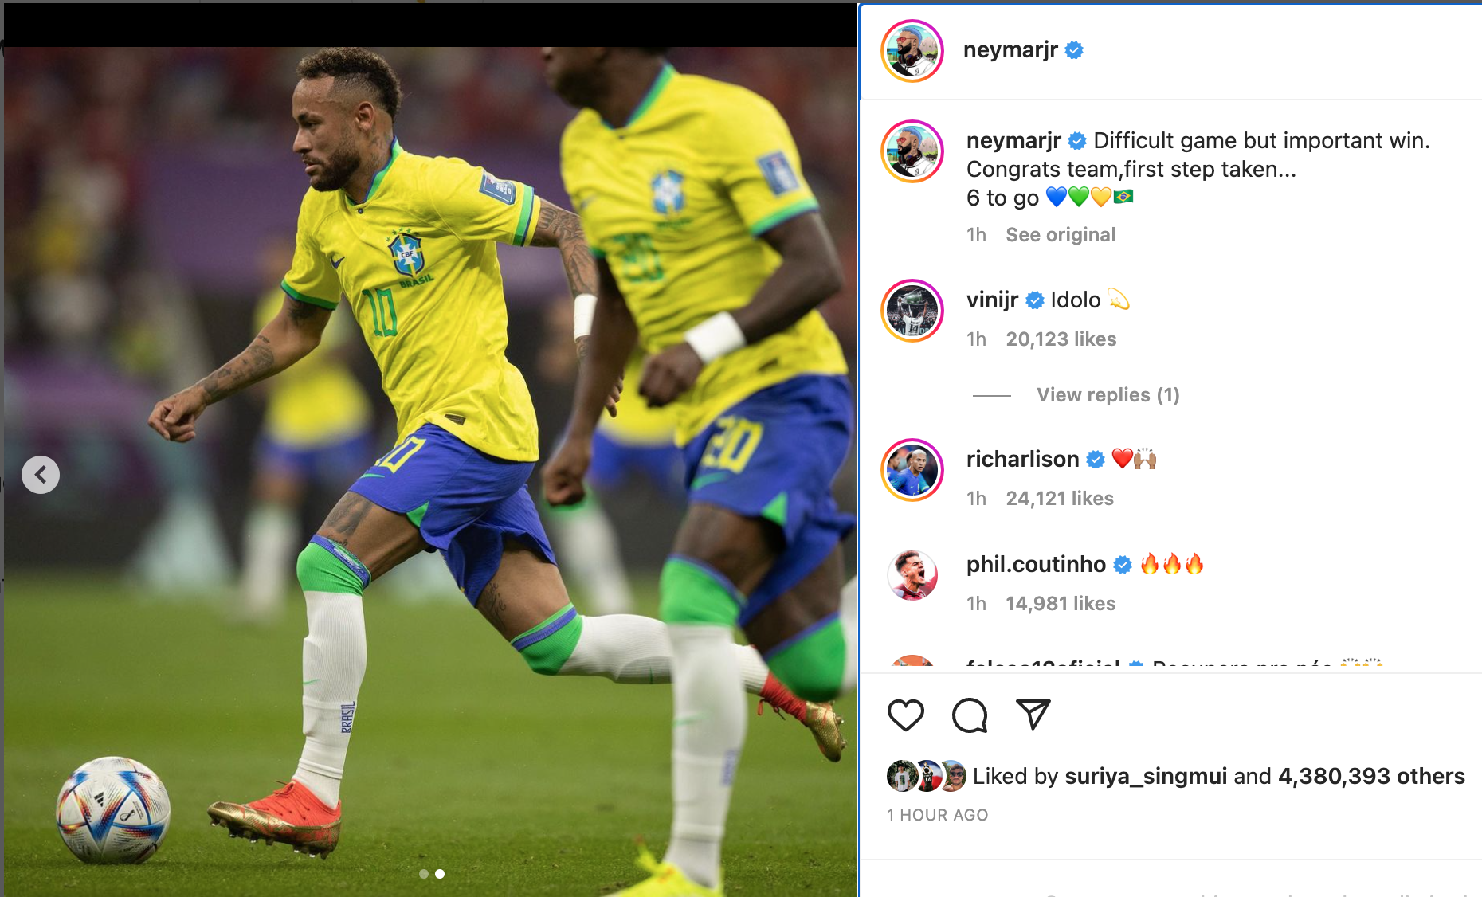Open neymarjr profile picture in header
This screenshot has width=1482, height=897.
coord(912,51)
